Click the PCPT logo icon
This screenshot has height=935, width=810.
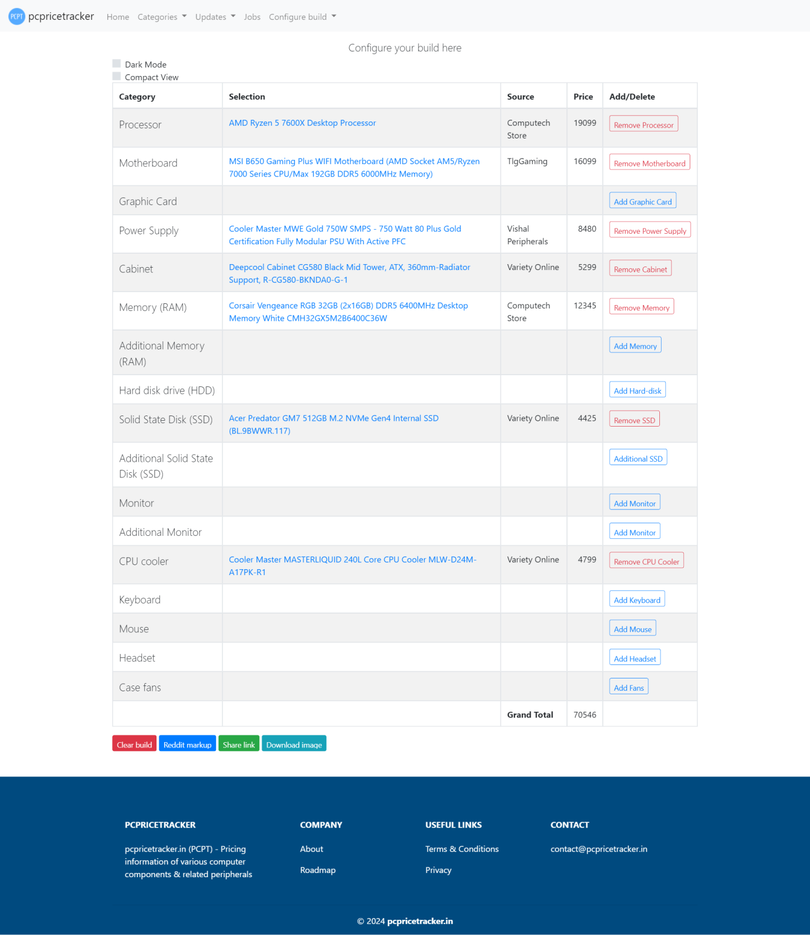coord(17,16)
